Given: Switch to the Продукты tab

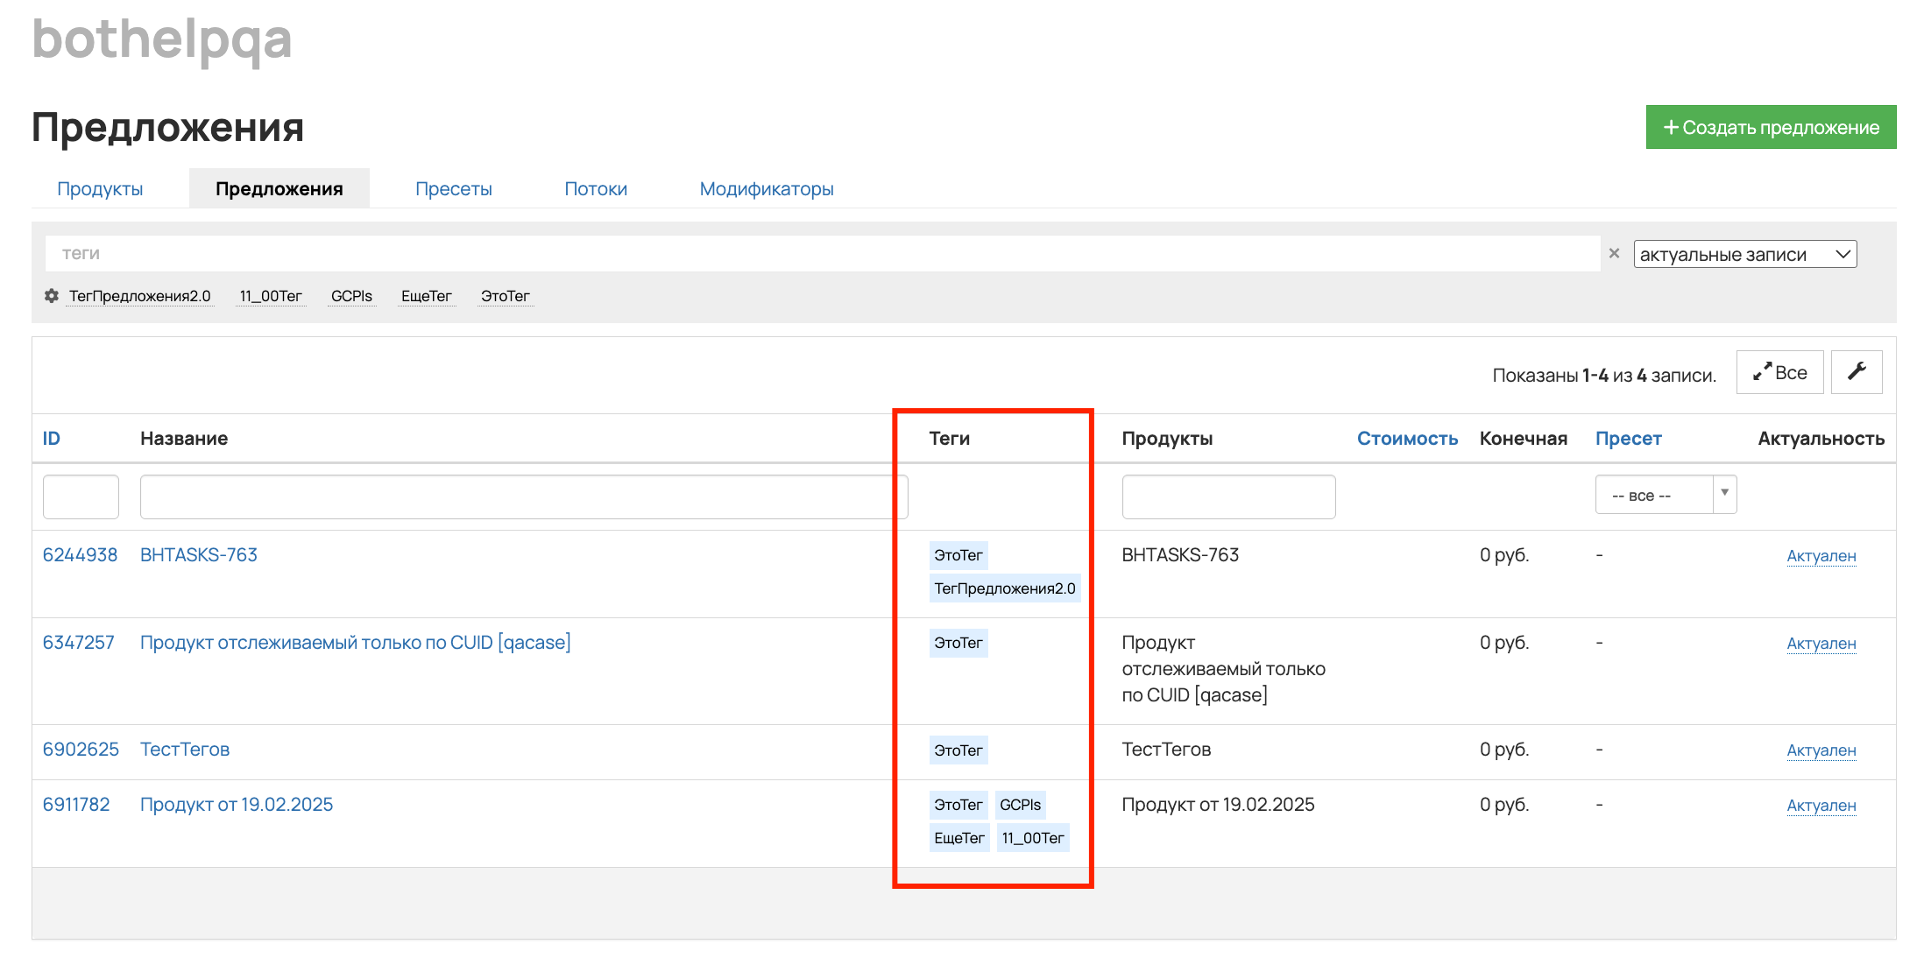Looking at the screenshot, I should (x=100, y=188).
